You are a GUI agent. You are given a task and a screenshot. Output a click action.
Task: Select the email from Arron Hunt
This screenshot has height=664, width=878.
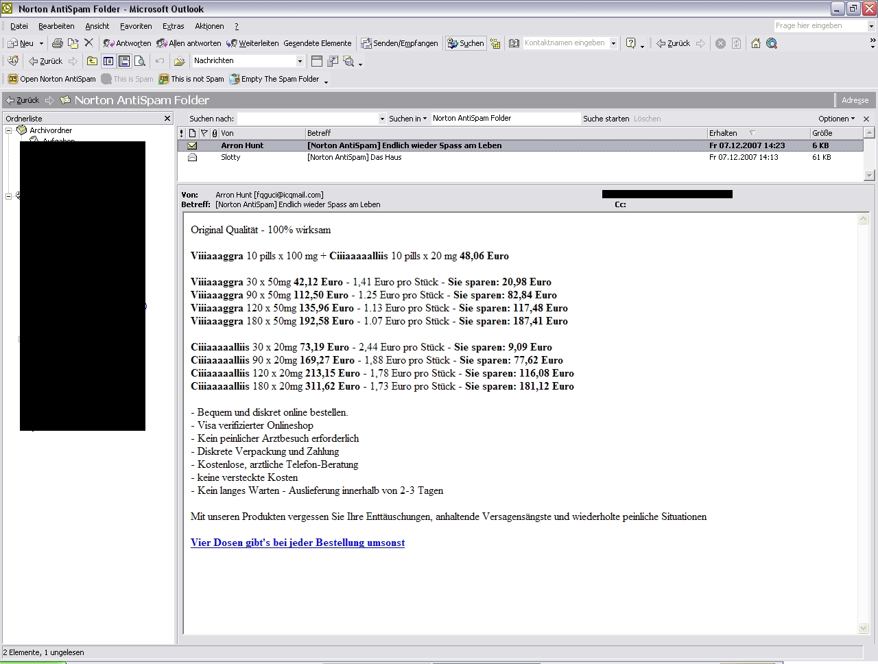pos(520,145)
